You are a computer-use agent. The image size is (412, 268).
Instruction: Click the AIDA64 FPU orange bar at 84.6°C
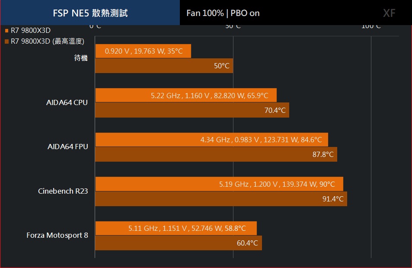(x=211, y=140)
